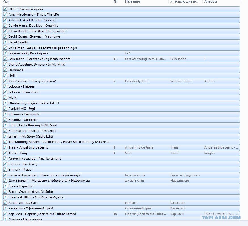The image size is (248, 226).
Task: Sort by the Имя column header
Action: (6, 2)
